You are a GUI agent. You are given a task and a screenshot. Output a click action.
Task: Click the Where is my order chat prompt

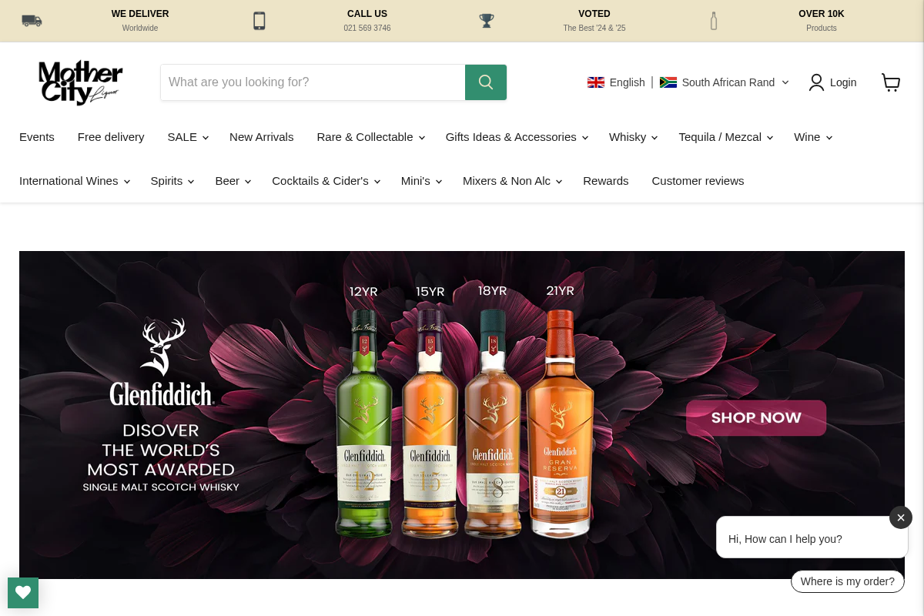click(847, 581)
